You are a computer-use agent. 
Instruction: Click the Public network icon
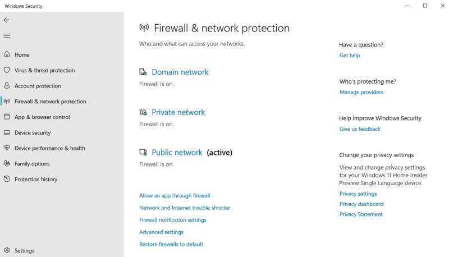pos(143,152)
